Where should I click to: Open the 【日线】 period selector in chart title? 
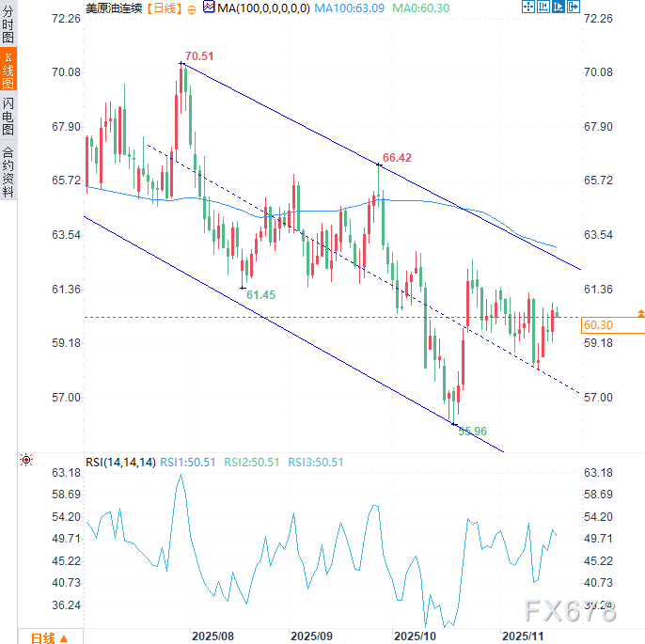point(165,8)
